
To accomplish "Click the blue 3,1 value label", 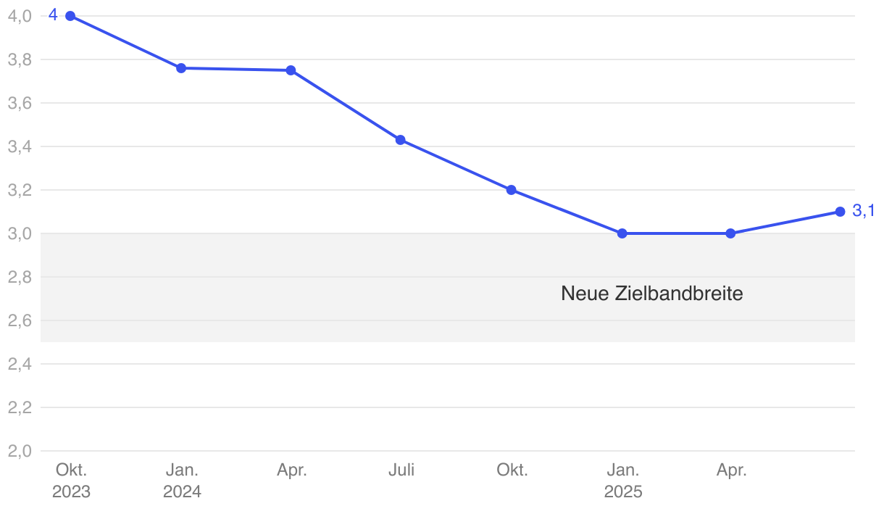I will pos(864,211).
